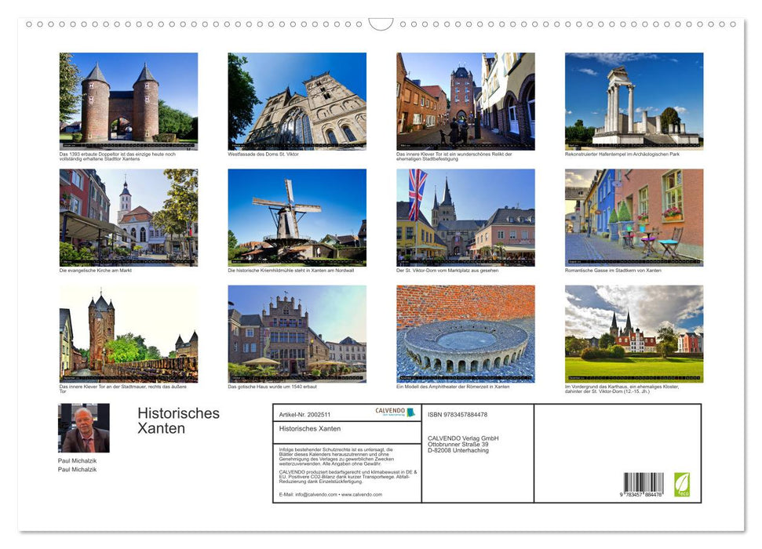762x549 pixels.
Task: Click the reconstructed harbor temple image
Action: [x=633, y=100]
